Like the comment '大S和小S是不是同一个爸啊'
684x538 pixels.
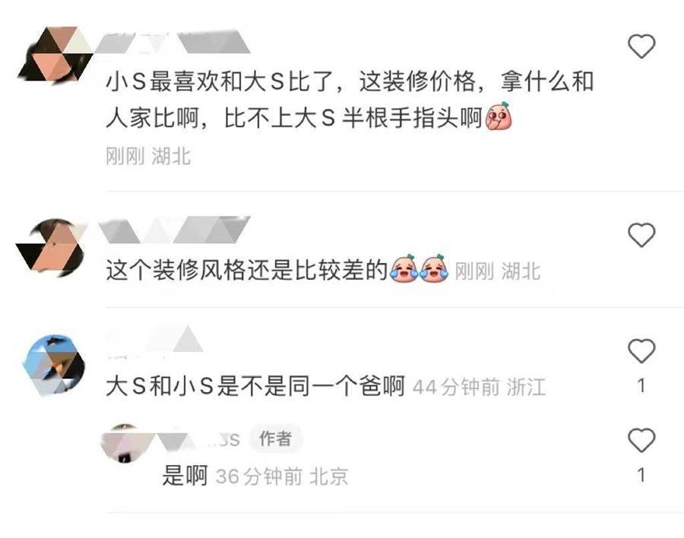(x=641, y=351)
